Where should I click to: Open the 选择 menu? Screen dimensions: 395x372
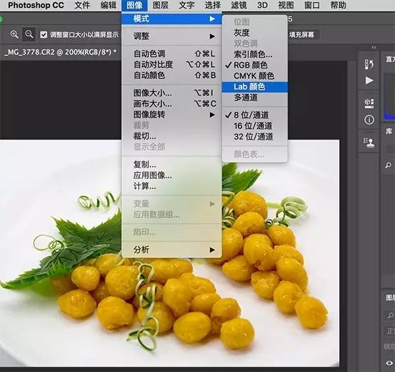[213, 5]
